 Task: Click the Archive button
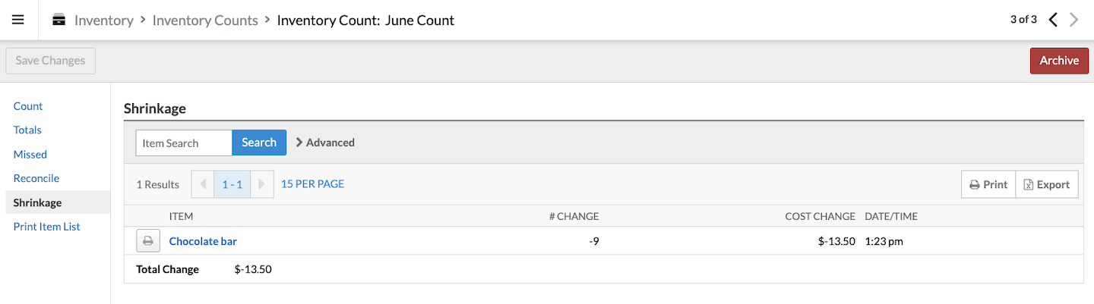coord(1059,61)
